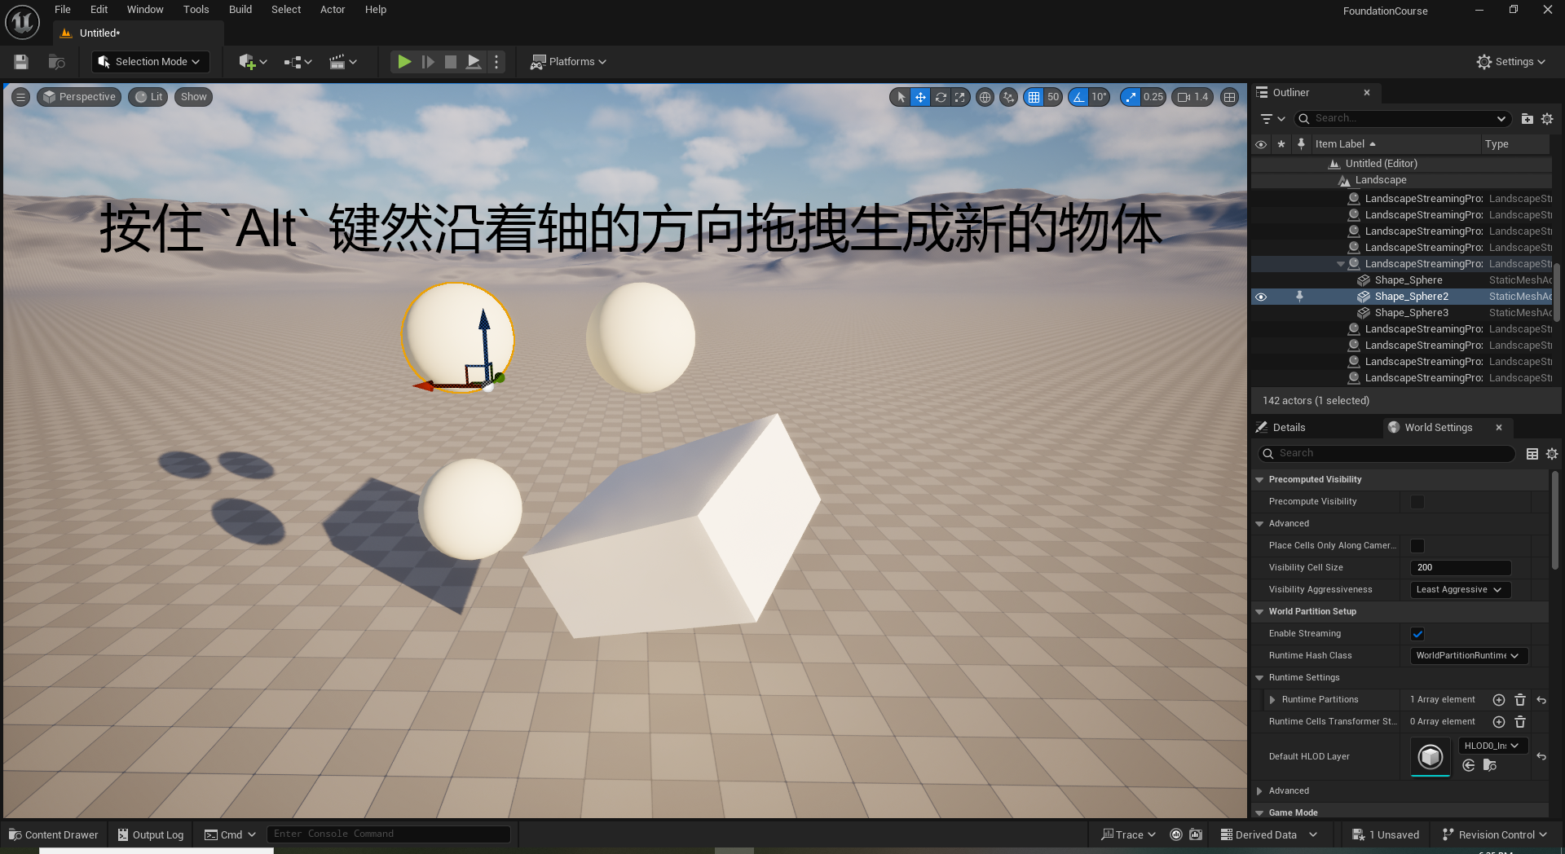The height and width of the screenshot is (854, 1565).
Task: Open the Browse content icon next to Save
Action: pos(56,62)
